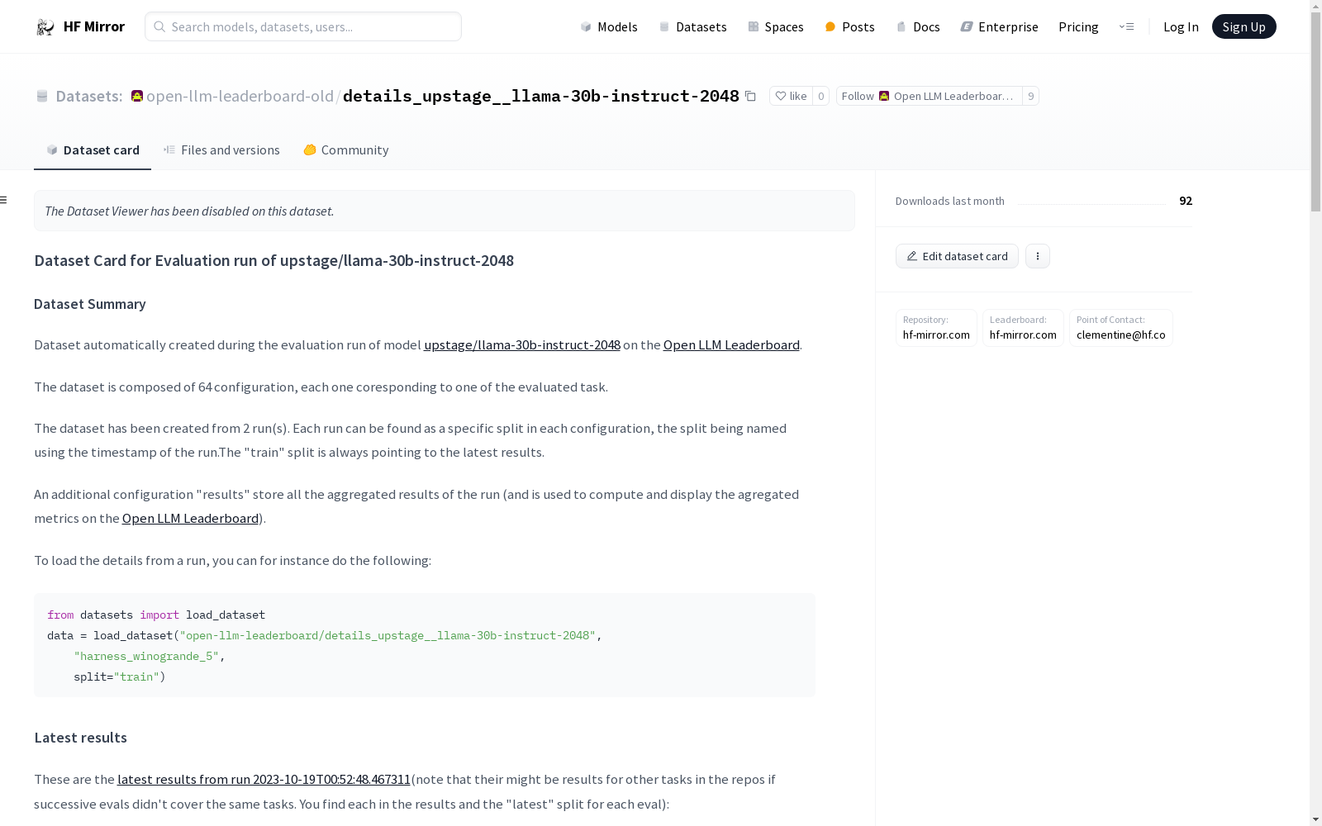Toggle the left sidebar outline icon

point(4,200)
